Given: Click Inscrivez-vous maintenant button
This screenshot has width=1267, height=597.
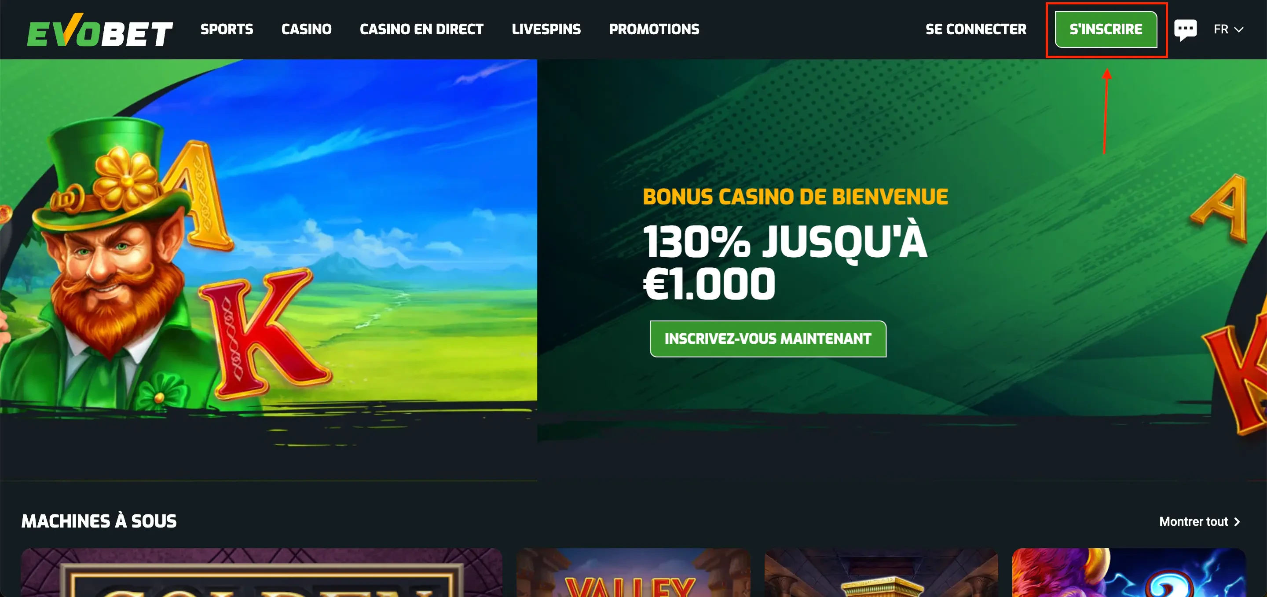Looking at the screenshot, I should click(768, 339).
